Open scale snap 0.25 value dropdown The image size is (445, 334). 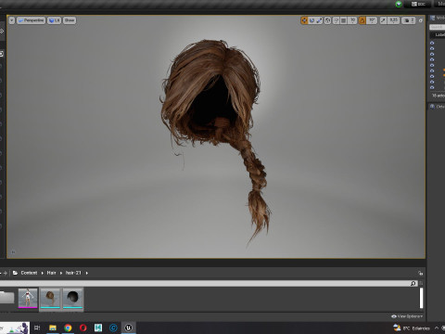[x=393, y=20]
